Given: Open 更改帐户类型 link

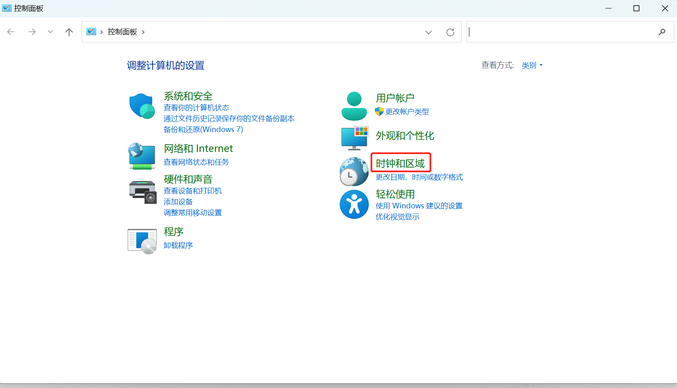Looking at the screenshot, I should coord(407,111).
